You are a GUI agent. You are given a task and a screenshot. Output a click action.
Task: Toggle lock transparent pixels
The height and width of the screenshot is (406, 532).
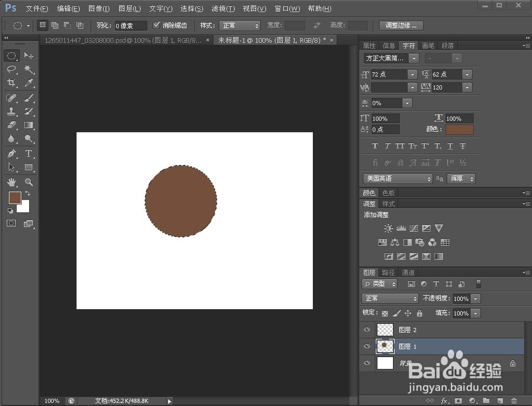click(x=385, y=313)
